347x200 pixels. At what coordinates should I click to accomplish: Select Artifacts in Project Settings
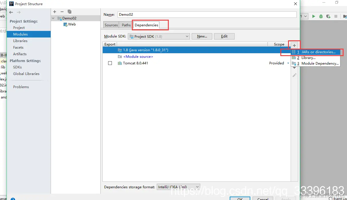pyautogui.click(x=20, y=54)
